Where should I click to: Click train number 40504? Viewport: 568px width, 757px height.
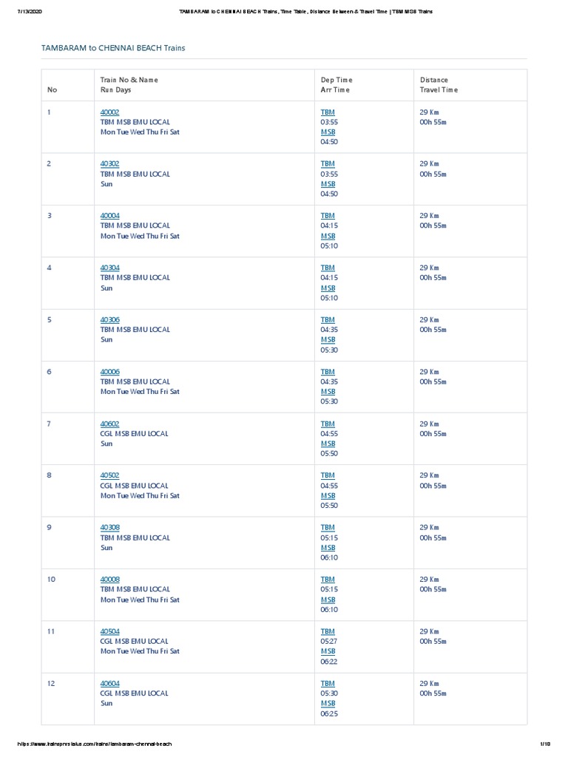[x=109, y=631]
